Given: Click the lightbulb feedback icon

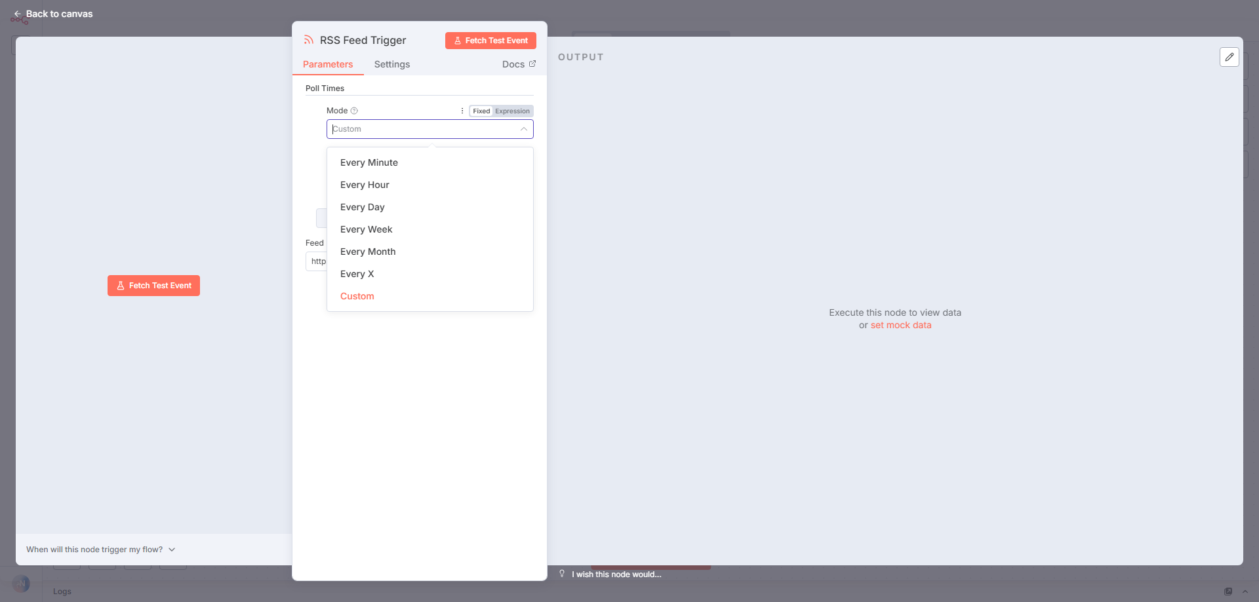Looking at the screenshot, I should pos(562,574).
